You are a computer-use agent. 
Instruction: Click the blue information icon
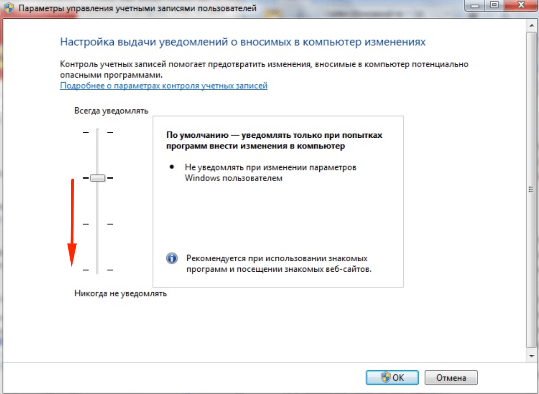pos(172,258)
